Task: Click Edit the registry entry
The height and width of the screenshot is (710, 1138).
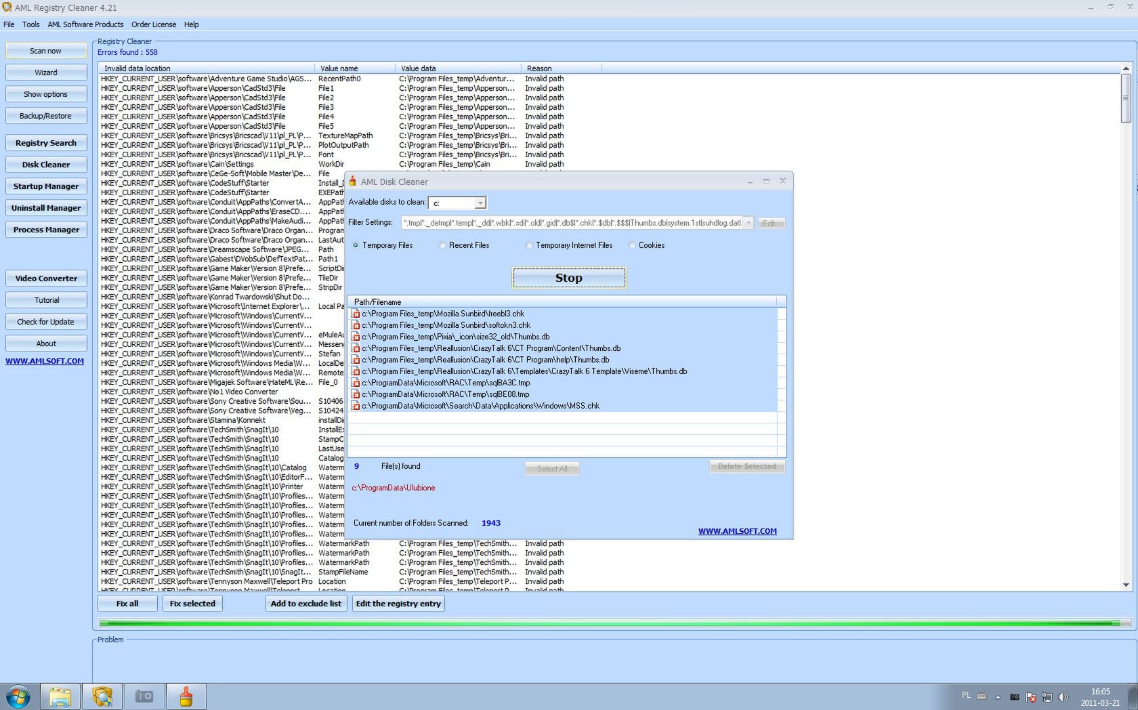Action: point(398,604)
